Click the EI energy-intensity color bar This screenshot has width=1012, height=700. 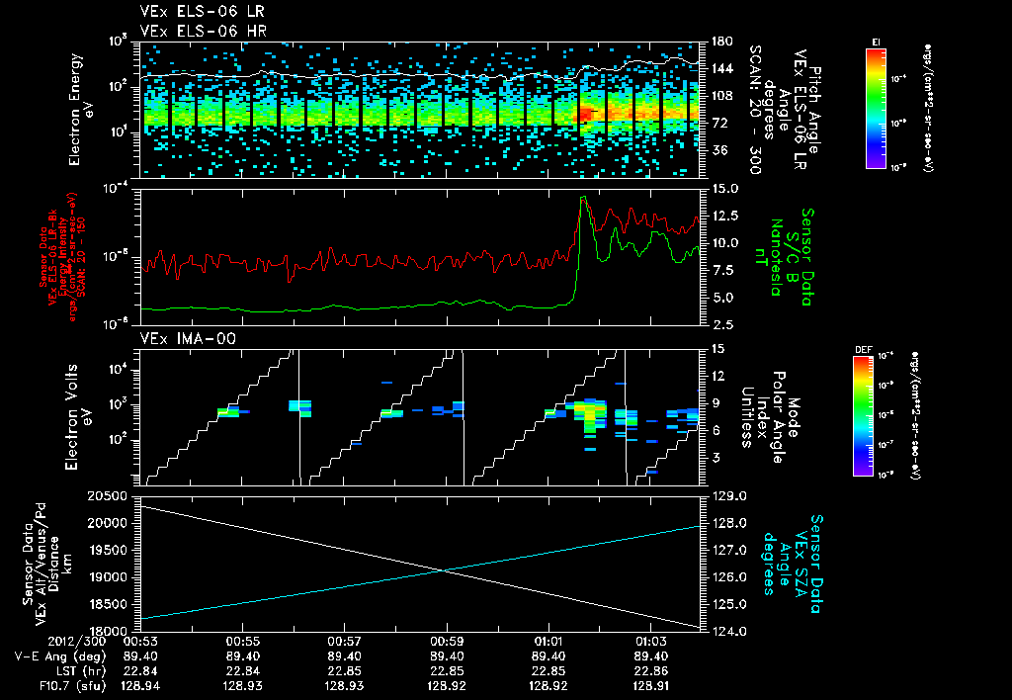click(876, 109)
